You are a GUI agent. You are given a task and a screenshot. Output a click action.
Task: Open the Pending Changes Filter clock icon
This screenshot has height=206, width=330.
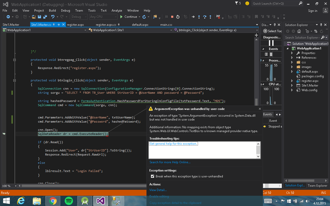[x=307, y=31]
